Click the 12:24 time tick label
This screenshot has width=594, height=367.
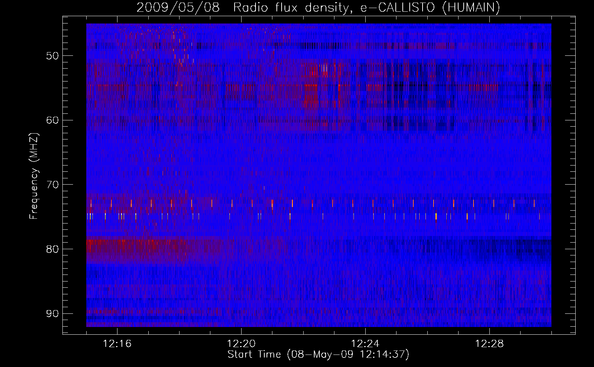point(365,344)
